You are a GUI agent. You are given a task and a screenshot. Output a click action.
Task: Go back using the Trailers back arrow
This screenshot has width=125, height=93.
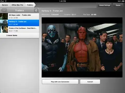4,10
